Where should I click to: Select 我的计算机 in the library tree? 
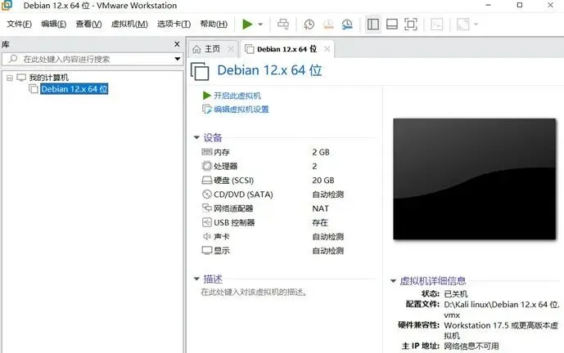48,78
